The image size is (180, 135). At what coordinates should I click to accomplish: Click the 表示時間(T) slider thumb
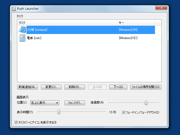click(x=59, y=112)
